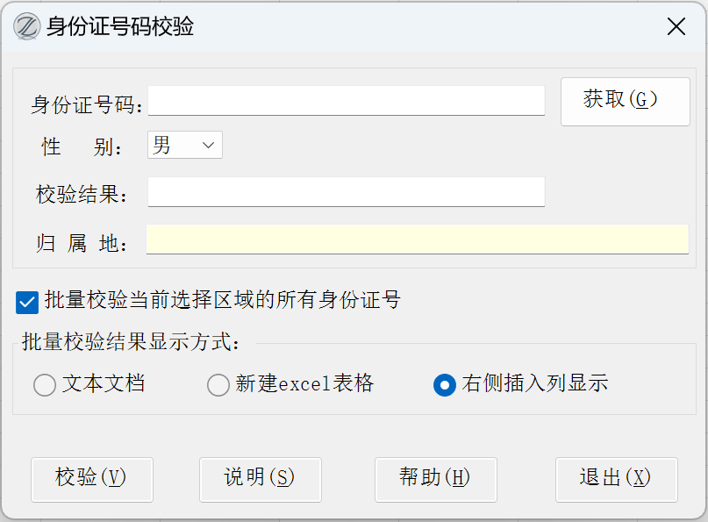Click the 性别: label text
708x522 pixels.
click(x=82, y=147)
